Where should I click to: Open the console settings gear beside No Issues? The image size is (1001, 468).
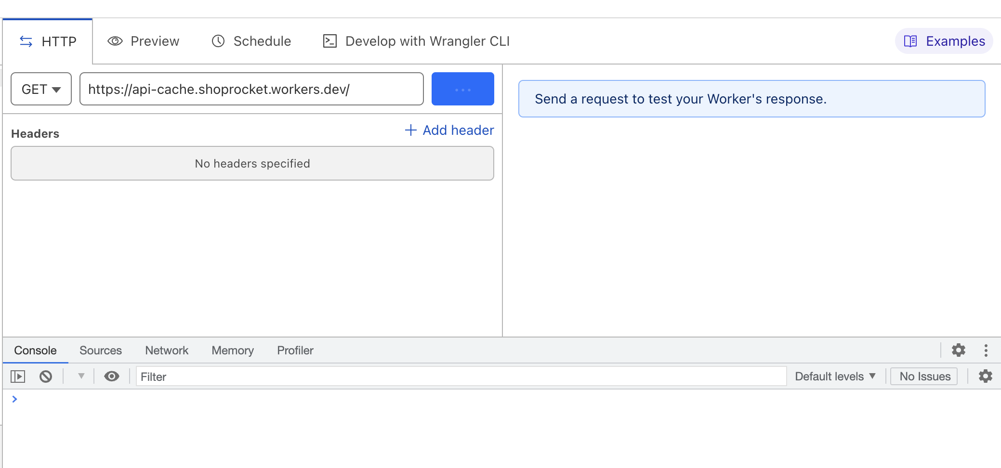pos(986,376)
